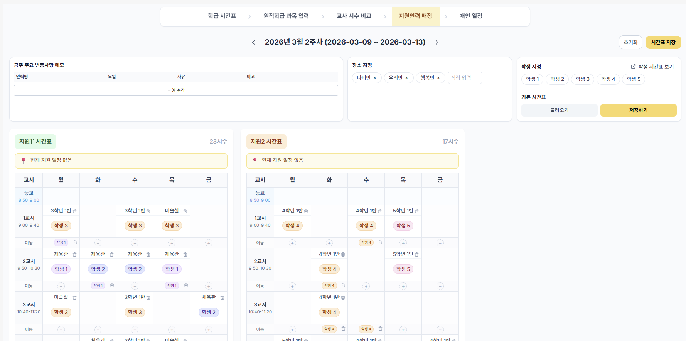The height and width of the screenshot is (341, 686).
Task: Delete 3학년 1반 in 지원1 Monday 1교시
Action: (75, 211)
